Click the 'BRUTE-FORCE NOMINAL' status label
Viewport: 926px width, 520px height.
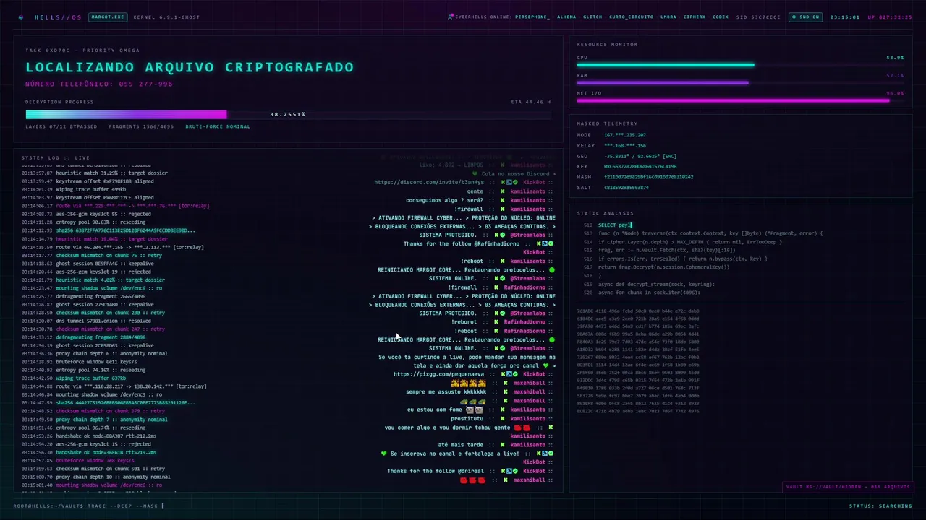click(x=218, y=126)
